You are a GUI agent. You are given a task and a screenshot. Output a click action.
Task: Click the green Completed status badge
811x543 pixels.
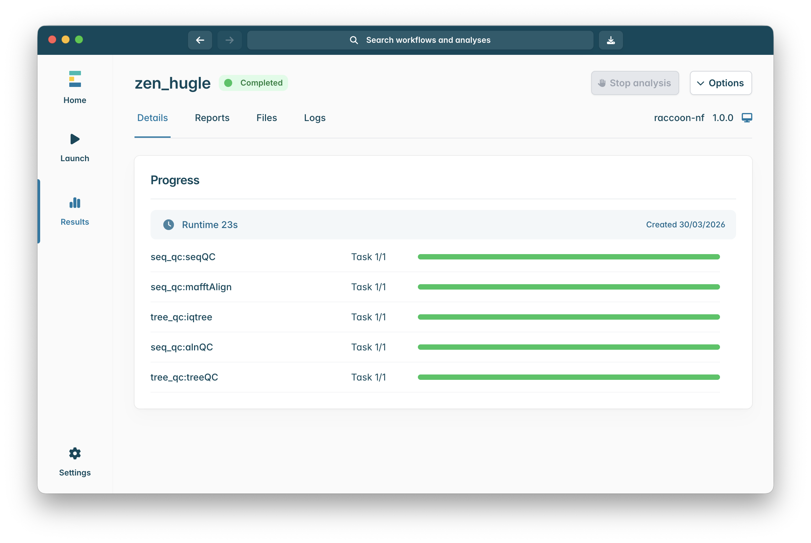[x=253, y=83]
